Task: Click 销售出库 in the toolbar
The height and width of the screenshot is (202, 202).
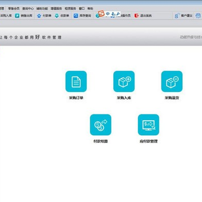Action: pos(24,16)
